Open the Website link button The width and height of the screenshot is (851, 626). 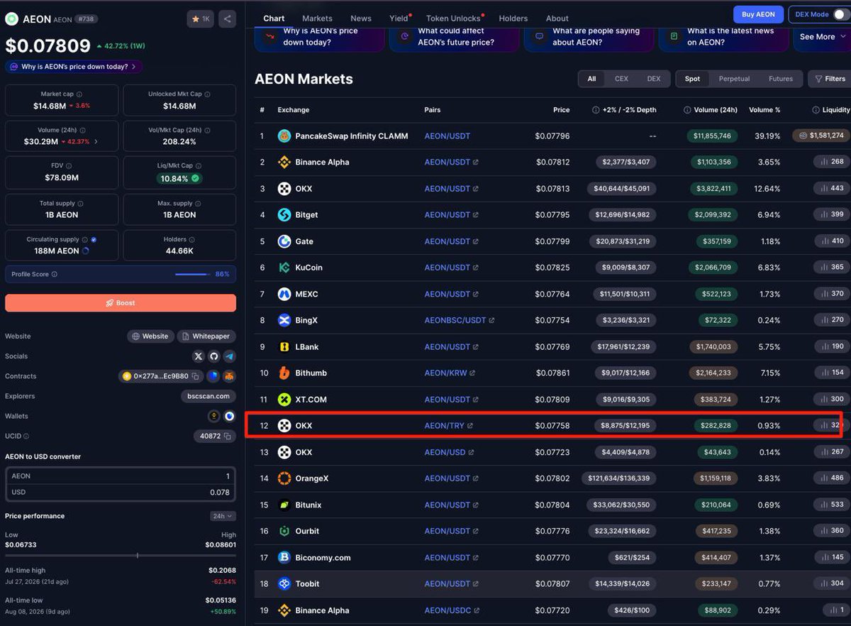(150, 336)
